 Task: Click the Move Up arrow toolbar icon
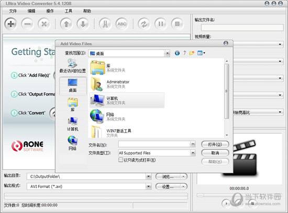66,24
